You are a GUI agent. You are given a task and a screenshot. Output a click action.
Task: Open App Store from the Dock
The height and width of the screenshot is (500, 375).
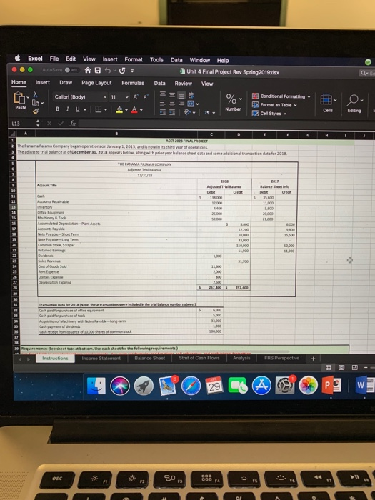(x=261, y=386)
